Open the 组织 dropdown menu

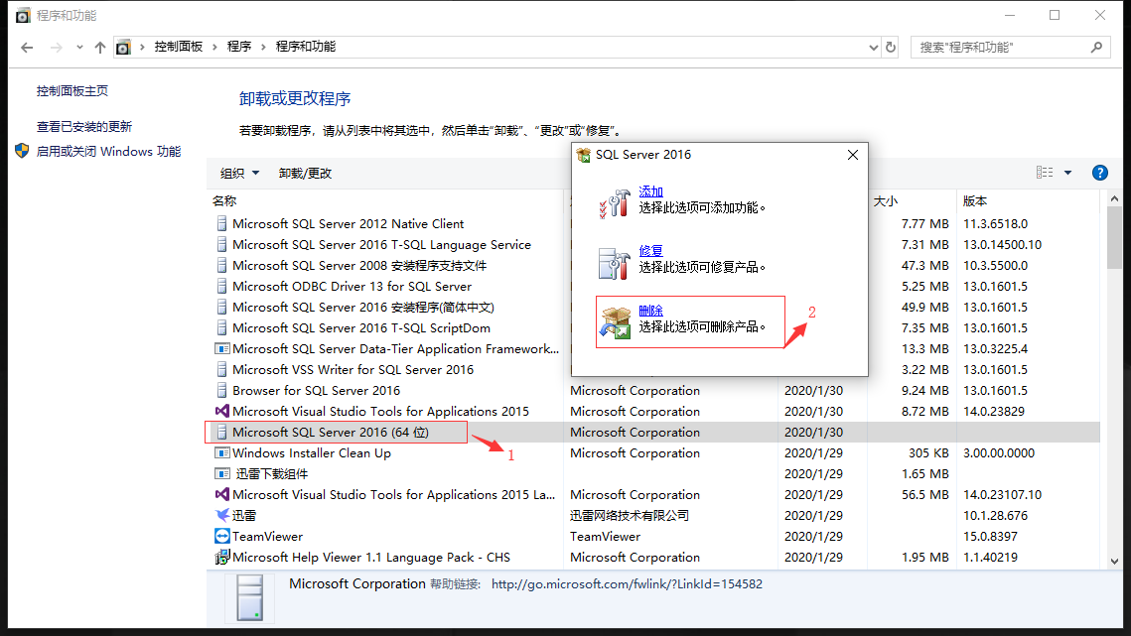click(239, 173)
